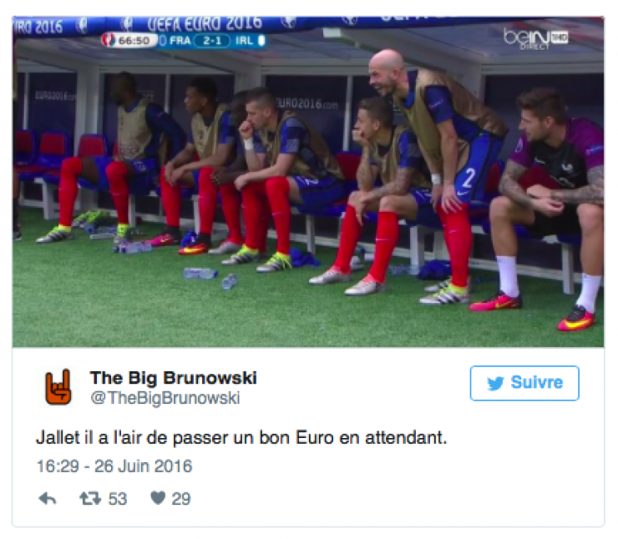618x539 pixels.
Task: Click the beIN Direct logo in photo
Action: click(535, 38)
